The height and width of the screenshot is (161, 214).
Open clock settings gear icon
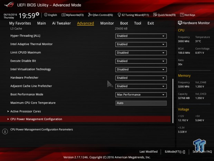(x=37, y=14)
